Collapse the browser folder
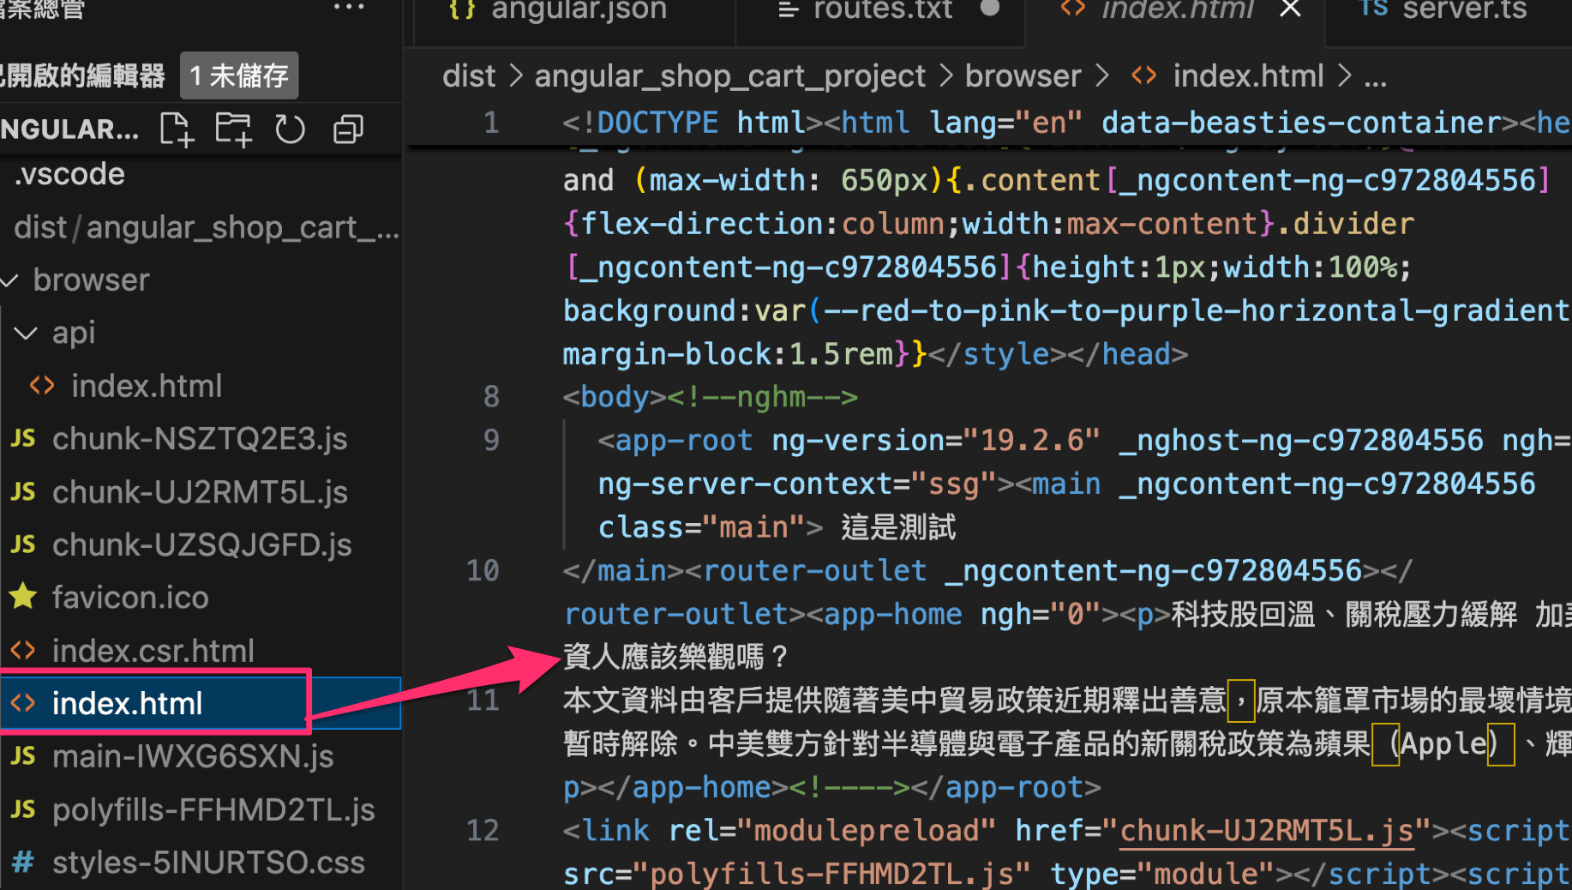The image size is (1572, 890). 10,280
